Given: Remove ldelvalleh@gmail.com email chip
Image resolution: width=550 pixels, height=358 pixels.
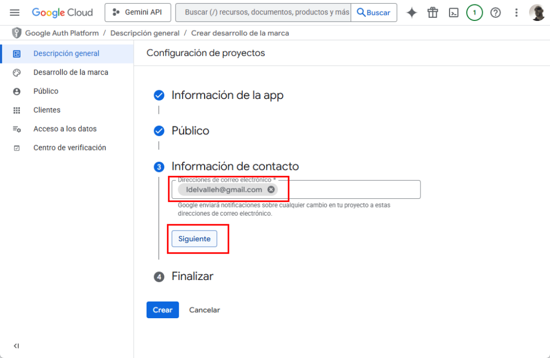Looking at the screenshot, I should (271, 190).
